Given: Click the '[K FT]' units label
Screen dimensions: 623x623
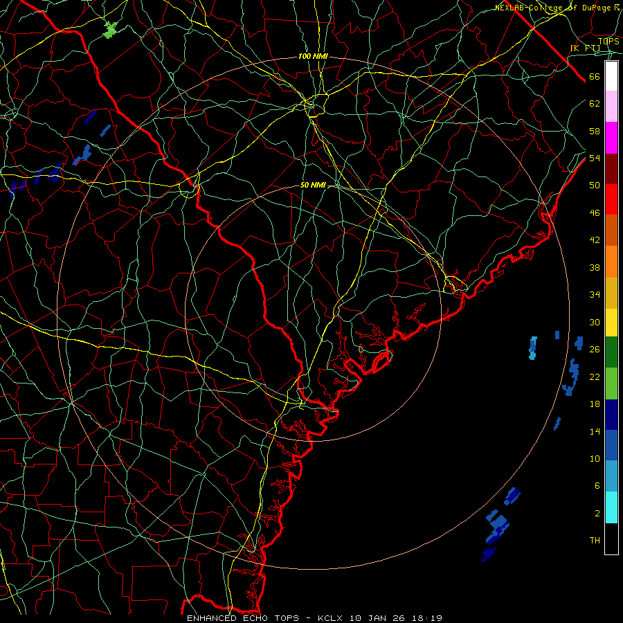Looking at the screenshot, I should pos(586,48).
